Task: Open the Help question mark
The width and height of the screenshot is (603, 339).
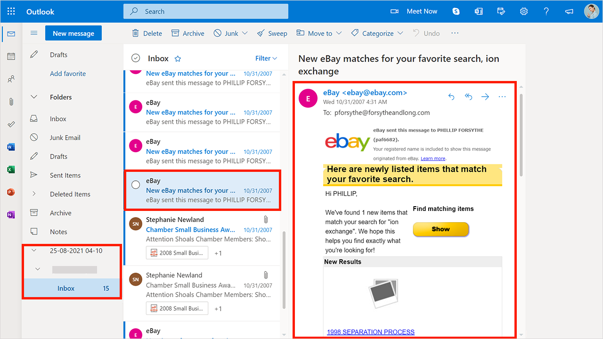Action: pos(546,11)
